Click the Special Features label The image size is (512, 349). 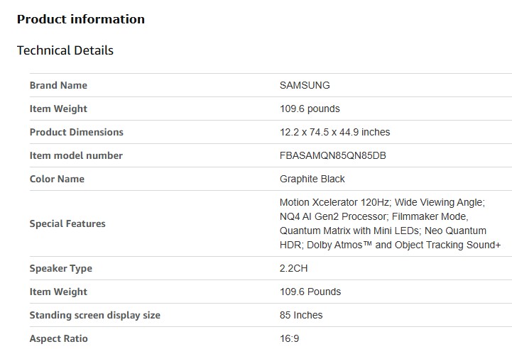67,223
